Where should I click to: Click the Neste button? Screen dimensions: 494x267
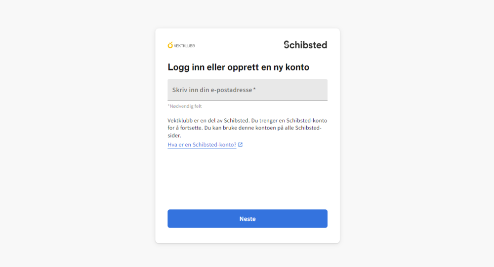[x=247, y=219]
